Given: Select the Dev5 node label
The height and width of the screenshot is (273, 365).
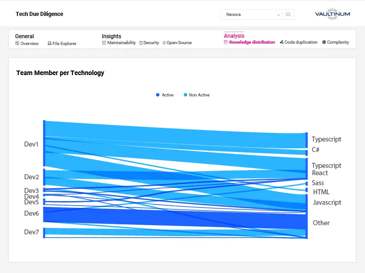Looking at the screenshot, I should [31, 202].
